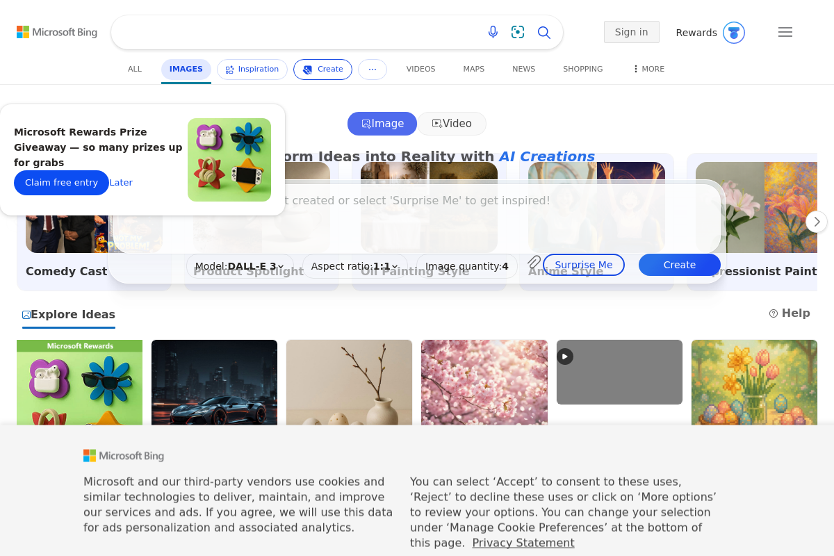
Task: Switch to the MAPS tab
Action: click(474, 69)
